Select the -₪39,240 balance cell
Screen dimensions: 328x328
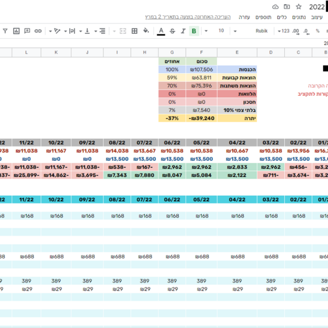201,118
